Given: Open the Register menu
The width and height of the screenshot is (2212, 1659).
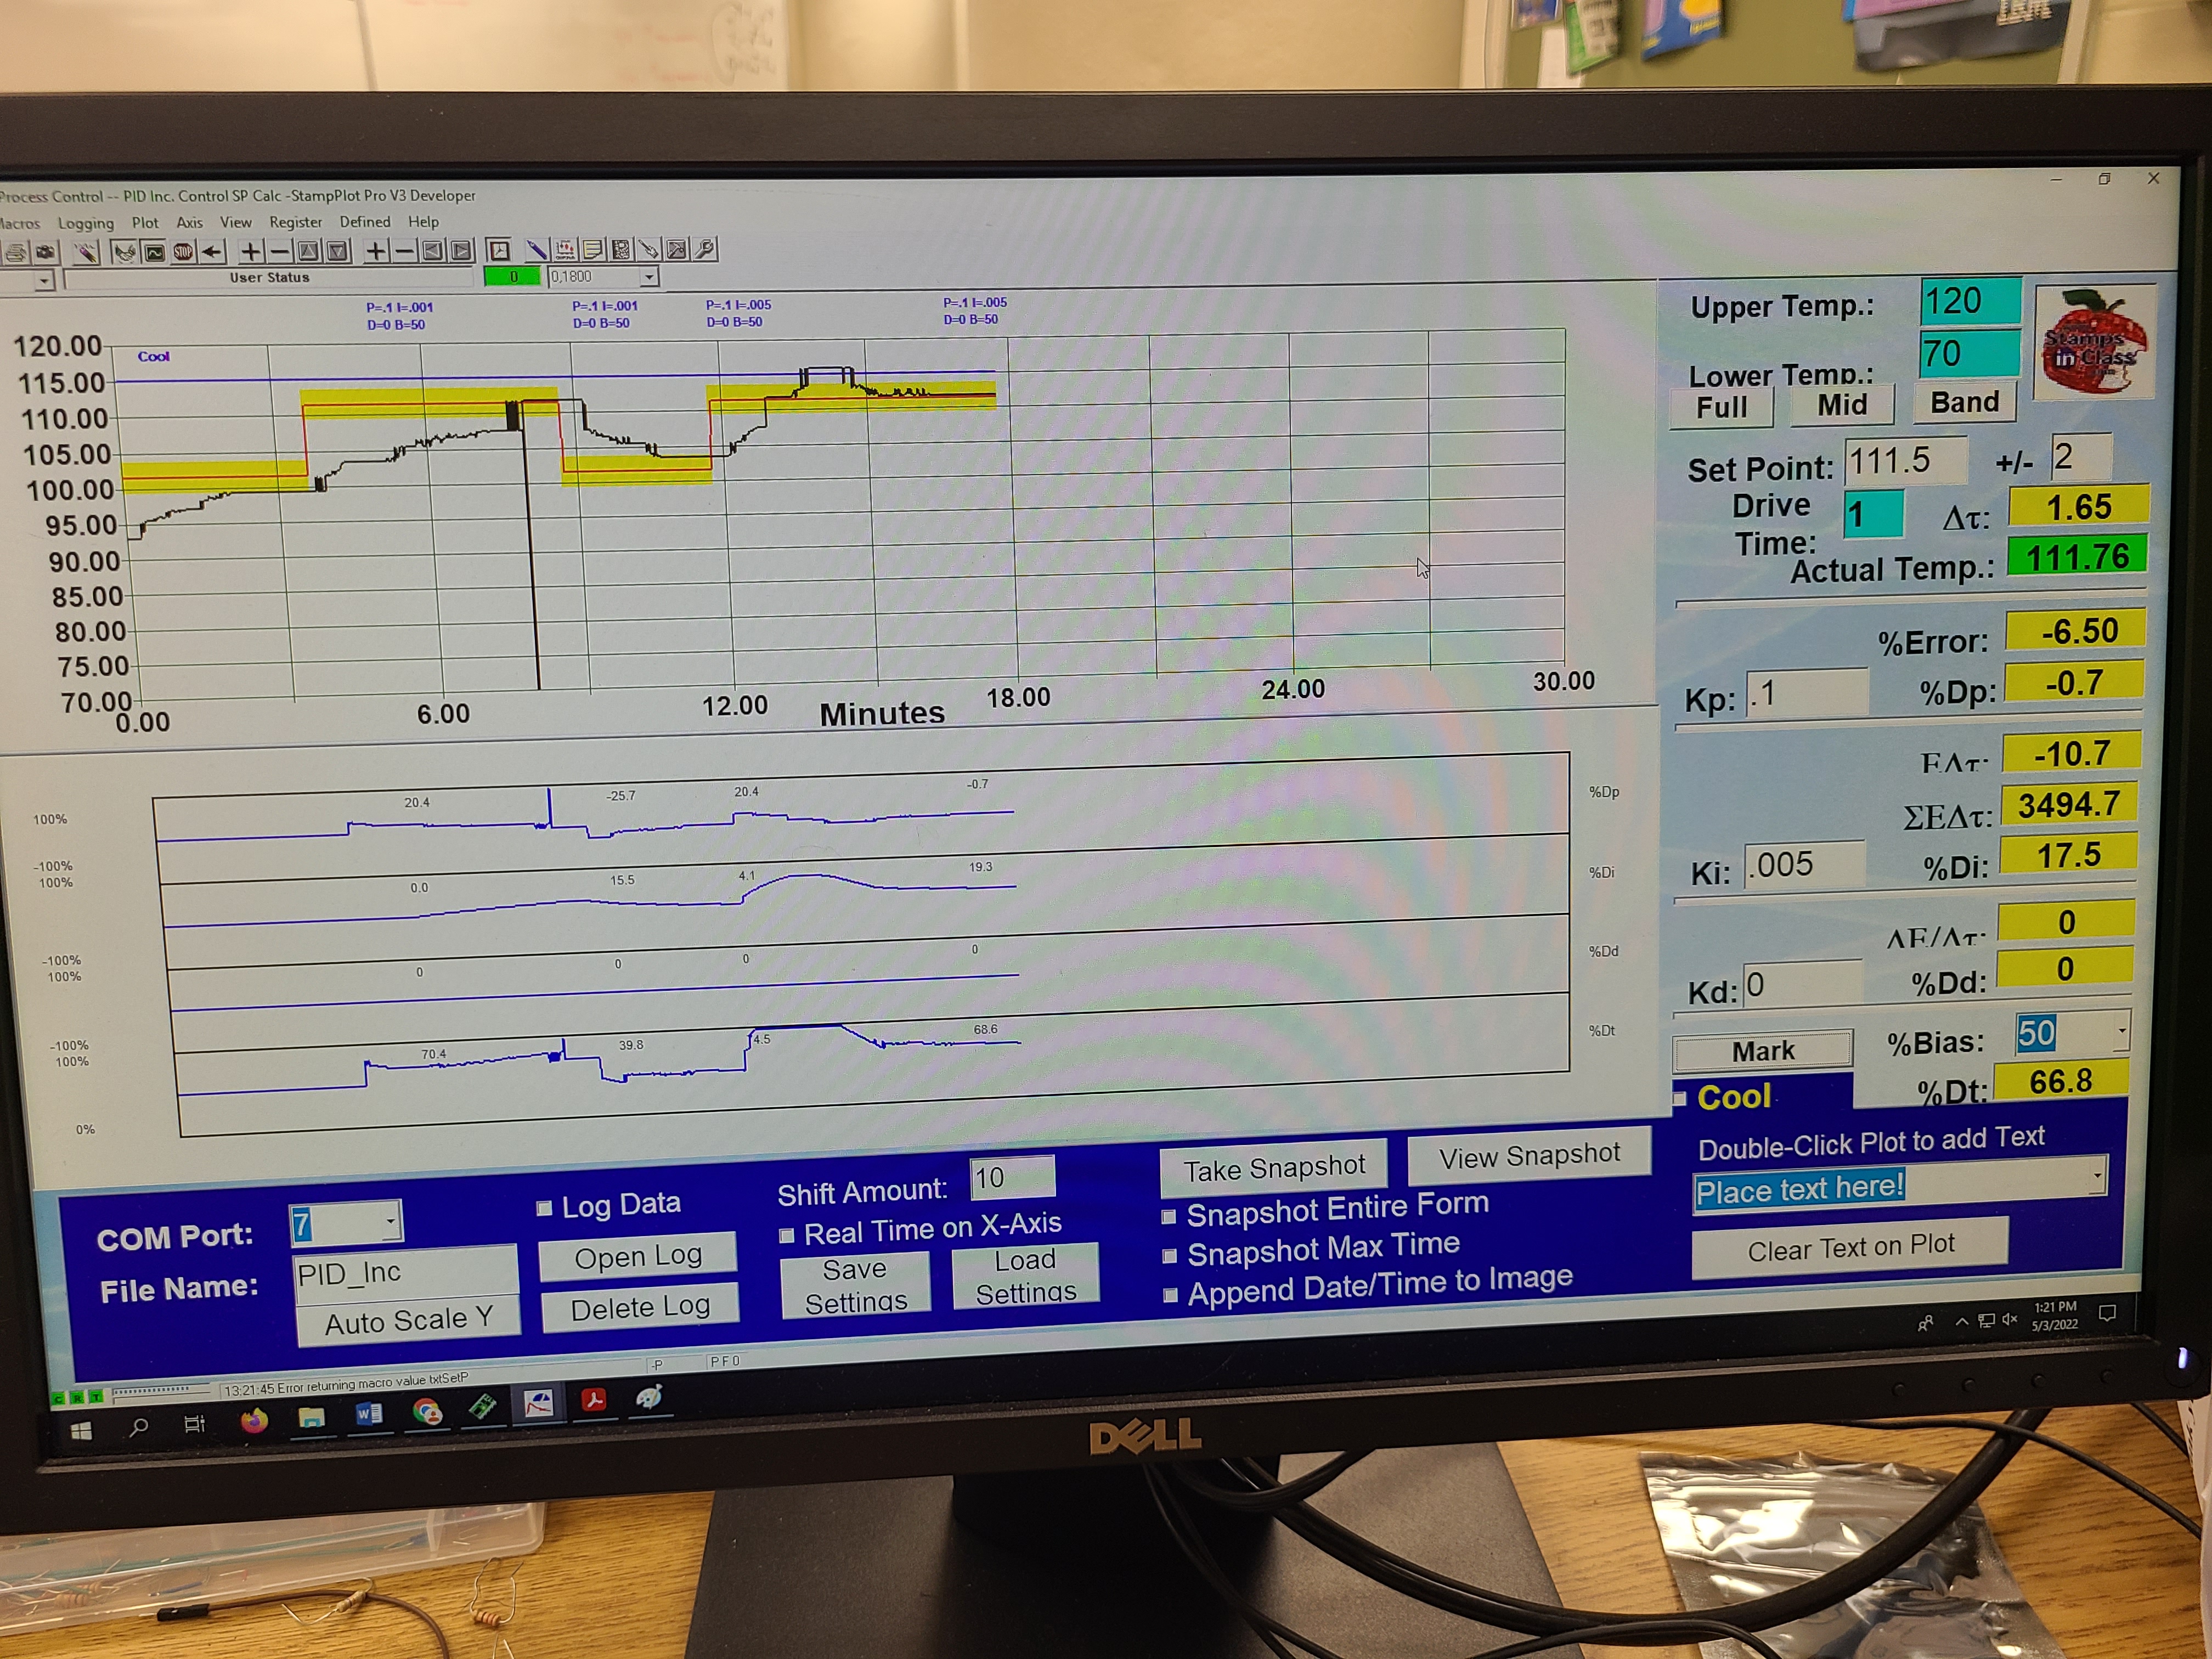Looking at the screenshot, I should click(296, 222).
